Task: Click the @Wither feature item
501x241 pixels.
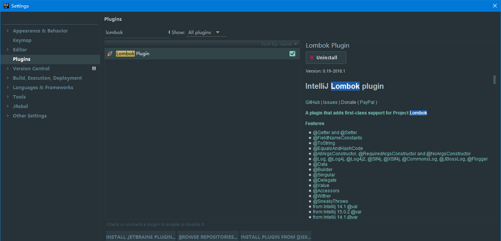Action: 322,196
